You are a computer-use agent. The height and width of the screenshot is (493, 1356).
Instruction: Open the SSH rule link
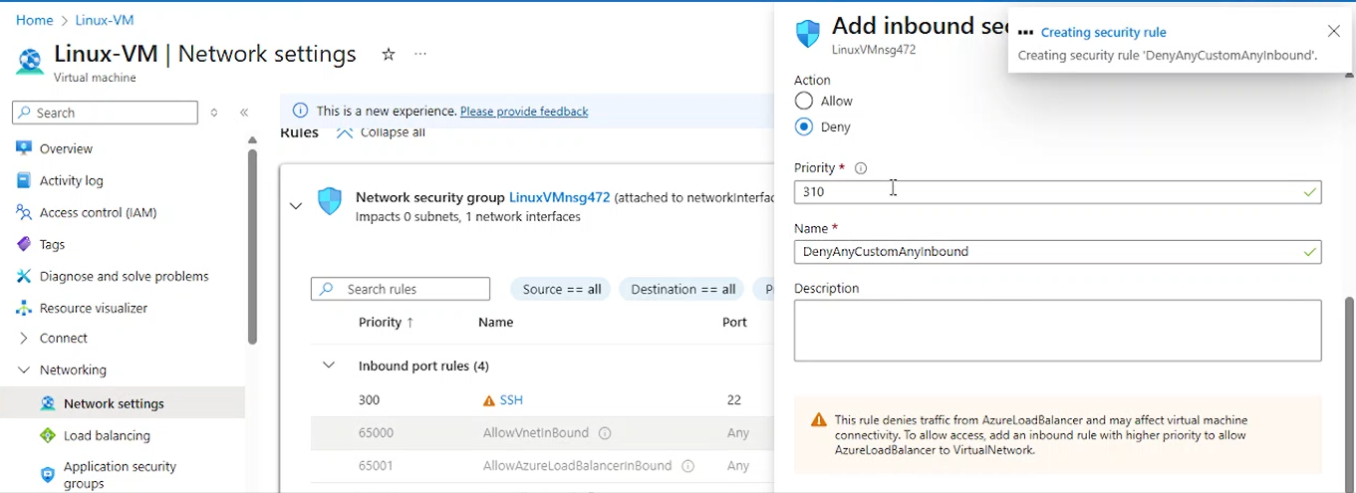point(511,400)
